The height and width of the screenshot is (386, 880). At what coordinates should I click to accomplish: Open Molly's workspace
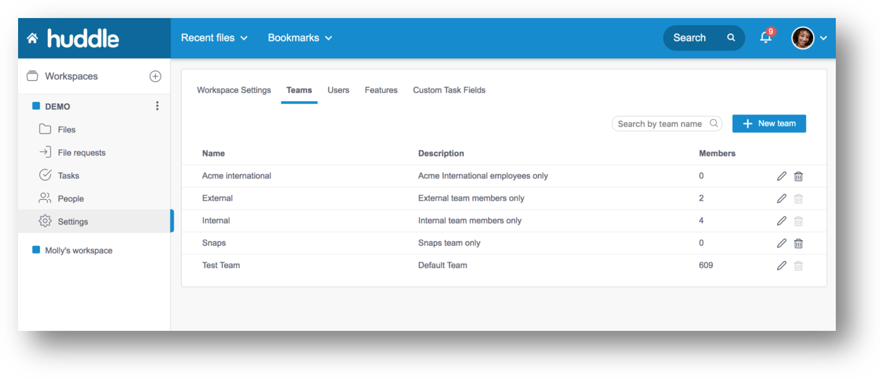tap(78, 250)
